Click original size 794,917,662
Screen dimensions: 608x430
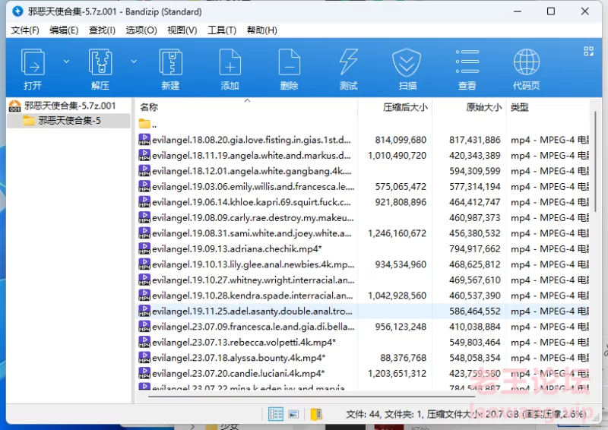(474, 248)
